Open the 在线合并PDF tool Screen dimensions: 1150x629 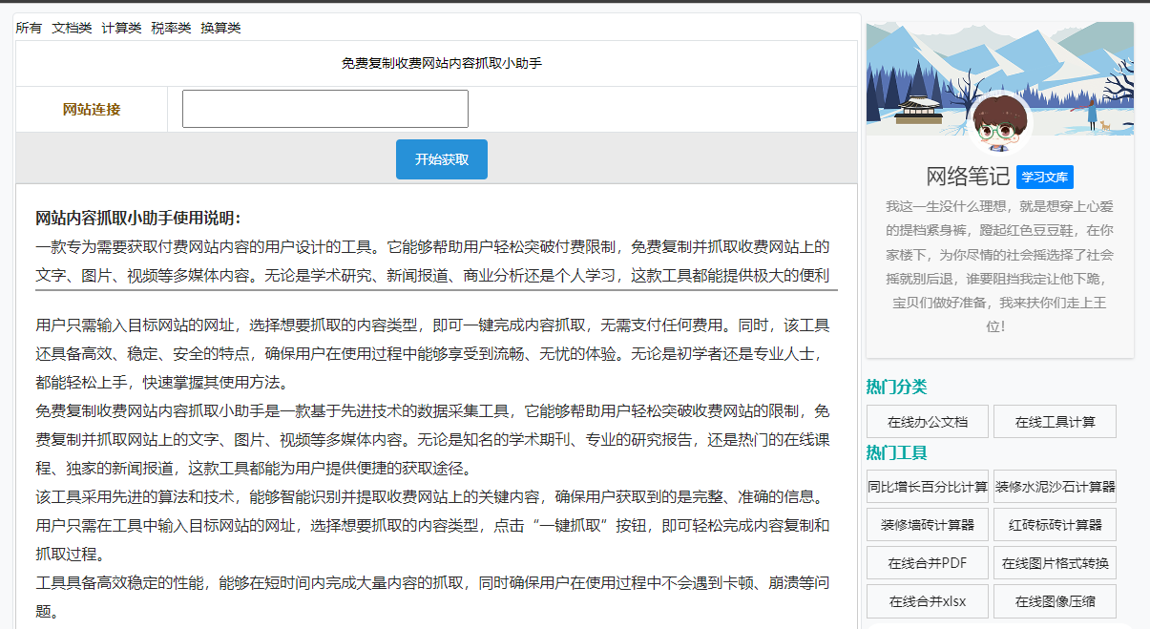pyautogui.click(x=928, y=563)
